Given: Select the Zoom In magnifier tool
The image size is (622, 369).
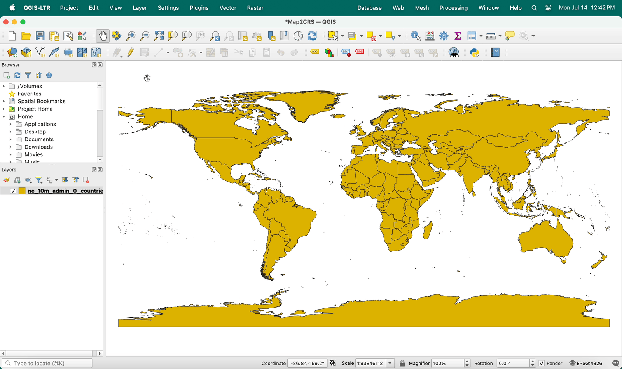Looking at the screenshot, I should [x=131, y=36].
